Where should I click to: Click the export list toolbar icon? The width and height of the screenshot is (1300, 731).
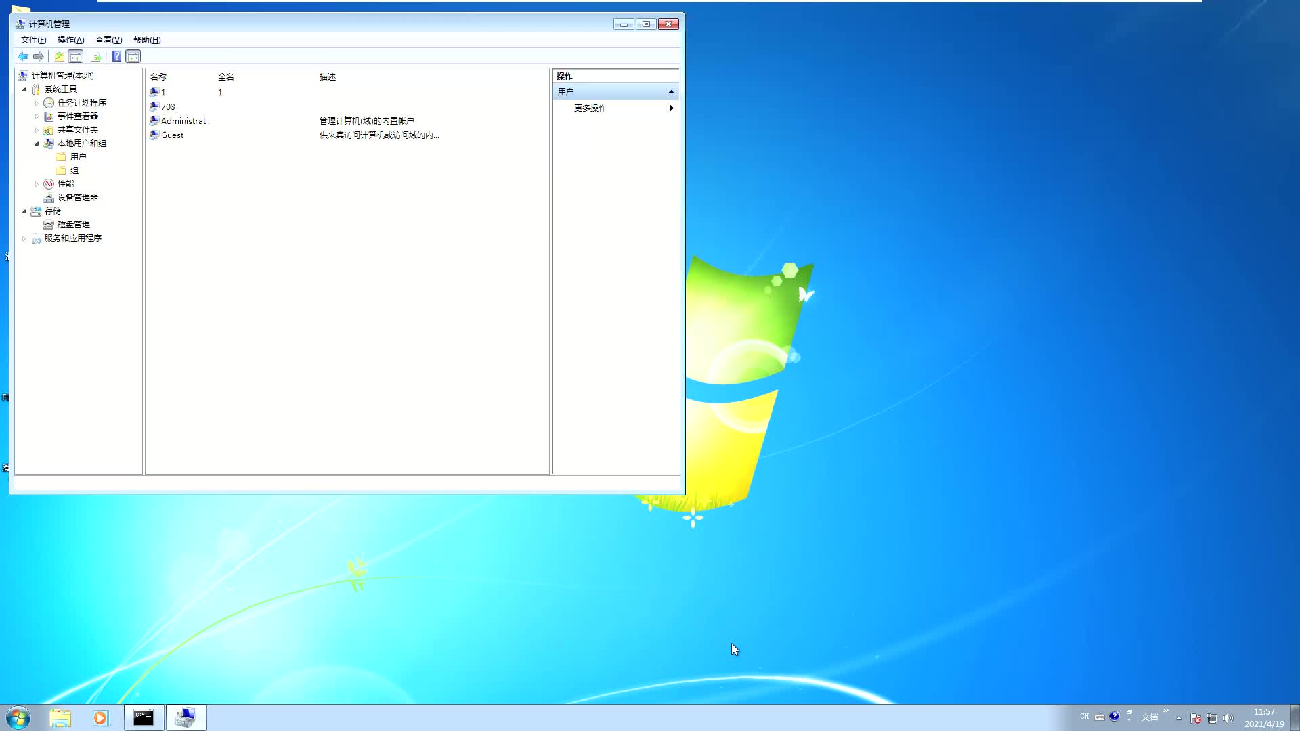tap(96, 56)
